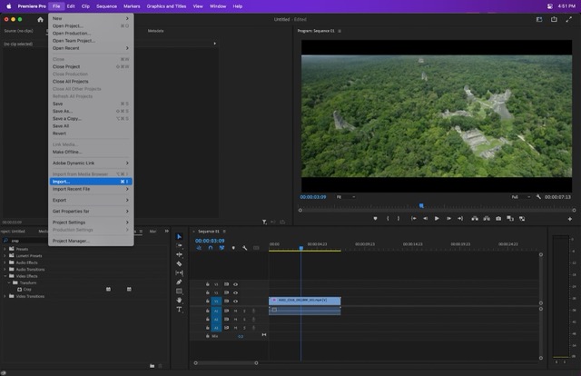The width and height of the screenshot is (581, 376).
Task: Click the Home icon
Action: coord(40,19)
